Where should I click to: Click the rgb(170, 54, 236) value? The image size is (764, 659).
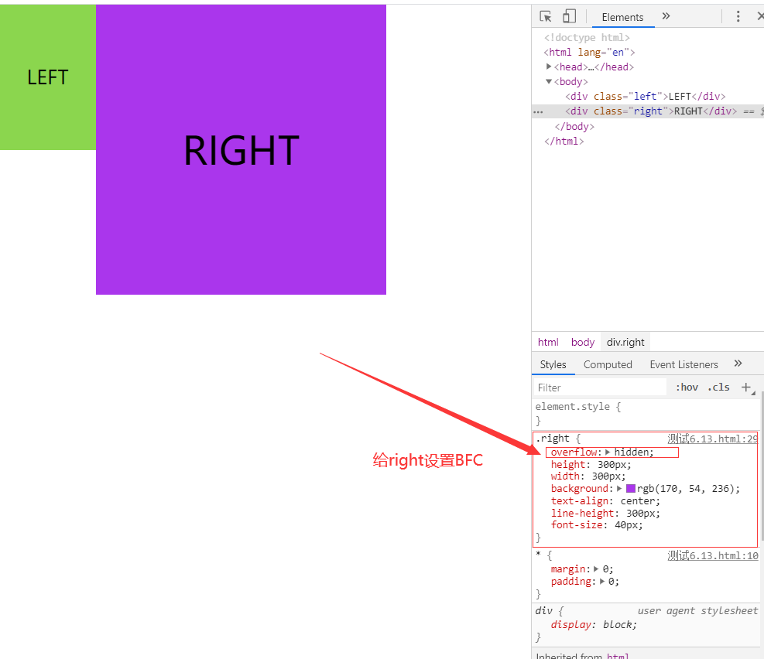pyautogui.click(x=686, y=488)
